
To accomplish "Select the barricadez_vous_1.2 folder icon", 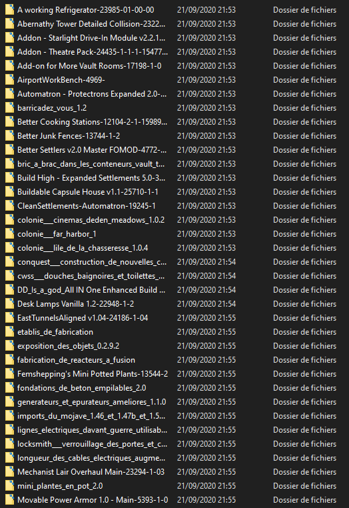I will [10, 107].
